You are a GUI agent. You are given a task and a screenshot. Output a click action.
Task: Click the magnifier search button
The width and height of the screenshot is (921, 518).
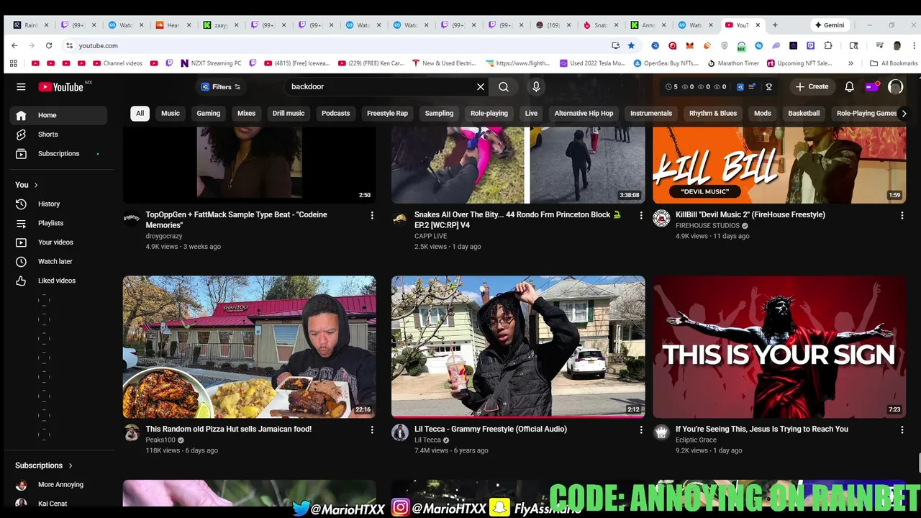tap(504, 86)
